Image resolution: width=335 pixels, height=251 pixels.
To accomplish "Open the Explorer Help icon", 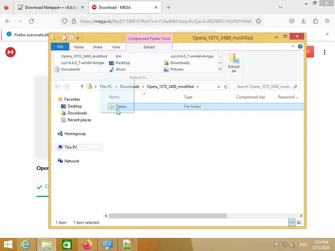I will (300, 46).
